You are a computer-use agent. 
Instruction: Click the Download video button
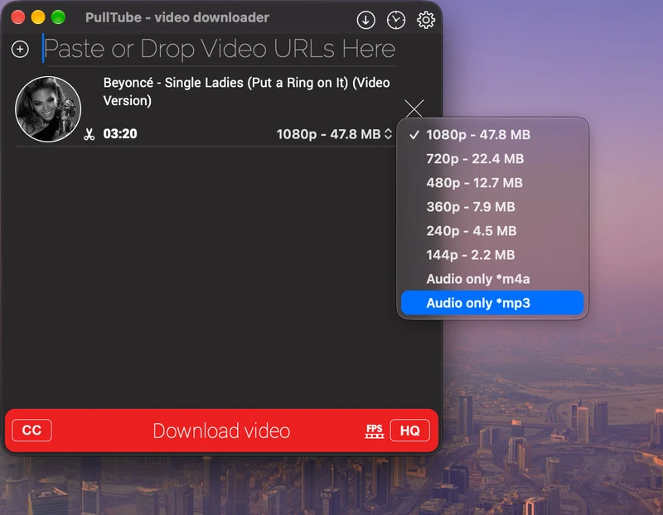[221, 431]
